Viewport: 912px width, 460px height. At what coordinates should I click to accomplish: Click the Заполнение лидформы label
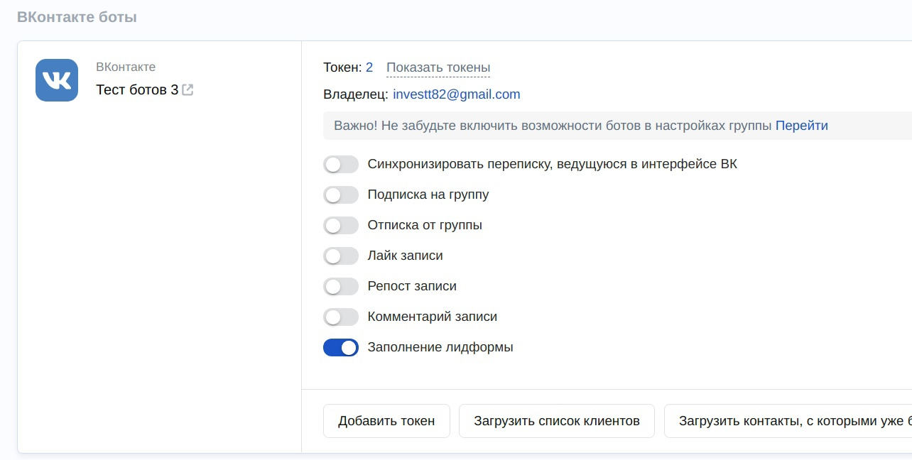(x=440, y=348)
